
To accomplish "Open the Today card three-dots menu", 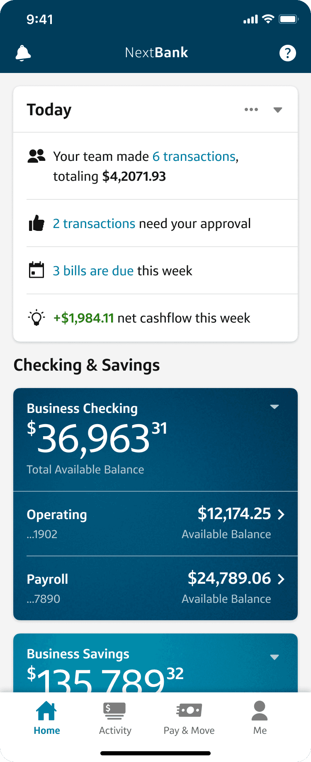I will (251, 109).
